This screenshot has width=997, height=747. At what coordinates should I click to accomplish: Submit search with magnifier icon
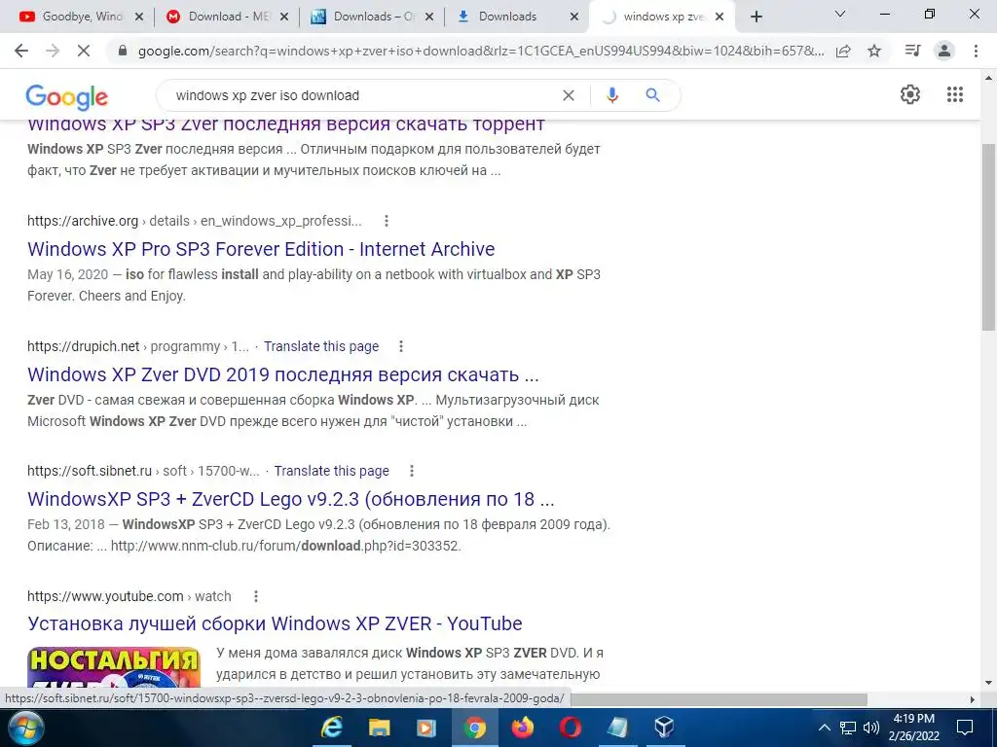coord(652,95)
